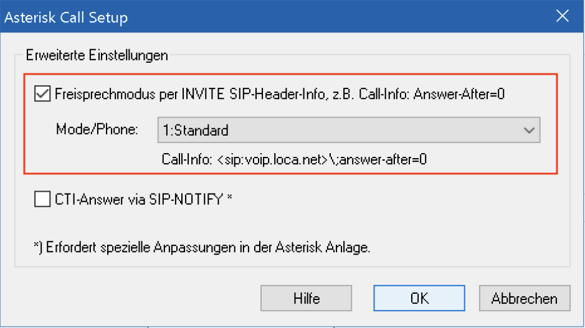Image resolution: width=585 pixels, height=328 pixels.
Task: Click the asterisk after SIP-NOTIFY
Action: pos(229,199)
